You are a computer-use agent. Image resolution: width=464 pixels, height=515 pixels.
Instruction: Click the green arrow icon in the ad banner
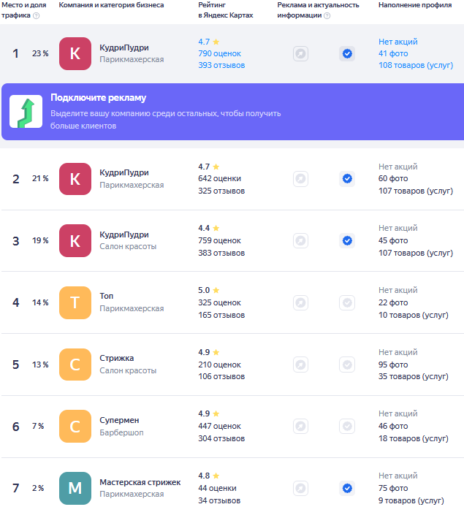(26, 112)
